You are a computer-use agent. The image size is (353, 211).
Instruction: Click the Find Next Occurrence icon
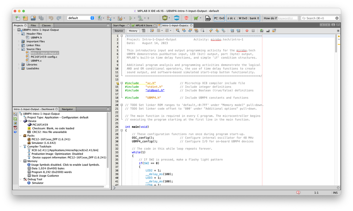(x=190, y=31)
